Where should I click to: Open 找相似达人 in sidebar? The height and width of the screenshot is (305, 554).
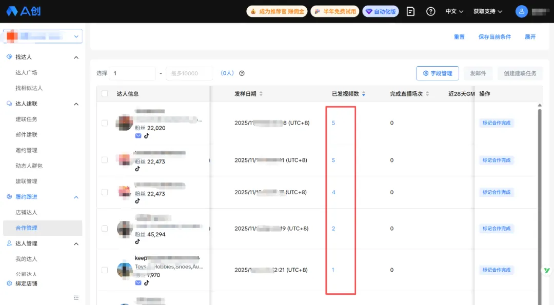click(x=29, y=88)
